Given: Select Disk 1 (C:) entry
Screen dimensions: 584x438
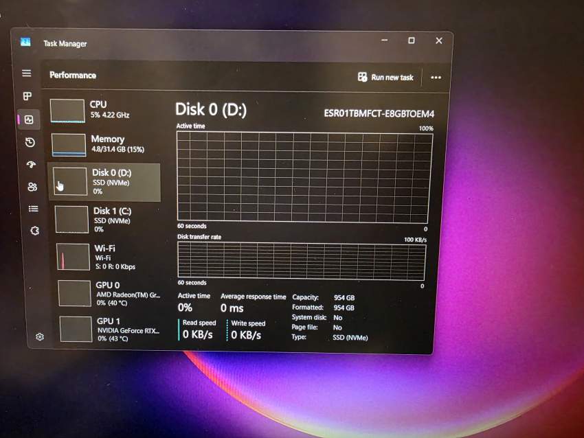Looking at the screenshot, I should (107, 220).
